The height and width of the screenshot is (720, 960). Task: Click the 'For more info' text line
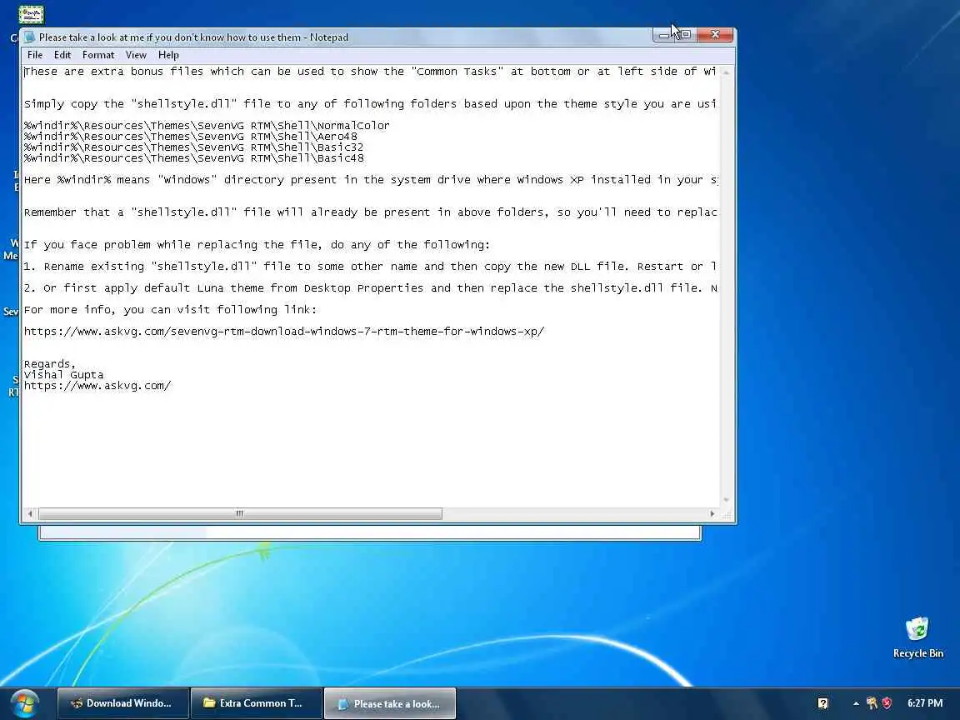170,310
